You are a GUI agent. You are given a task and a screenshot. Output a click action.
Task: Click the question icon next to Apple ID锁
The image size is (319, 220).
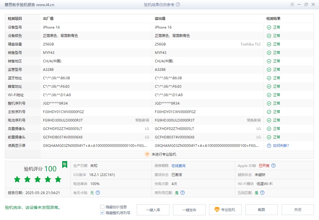point(273,166)
